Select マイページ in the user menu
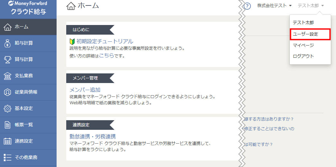This screenshot has width=336, height=167. (310, 45)
